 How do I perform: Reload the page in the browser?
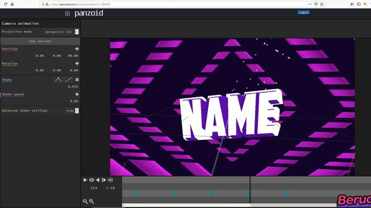point(5,4)
